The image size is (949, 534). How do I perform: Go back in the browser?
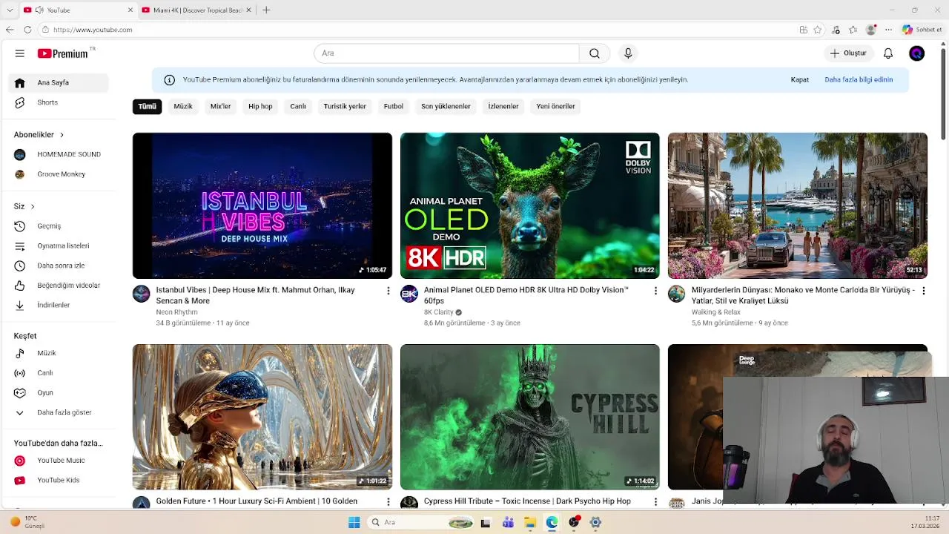(10, 30)
